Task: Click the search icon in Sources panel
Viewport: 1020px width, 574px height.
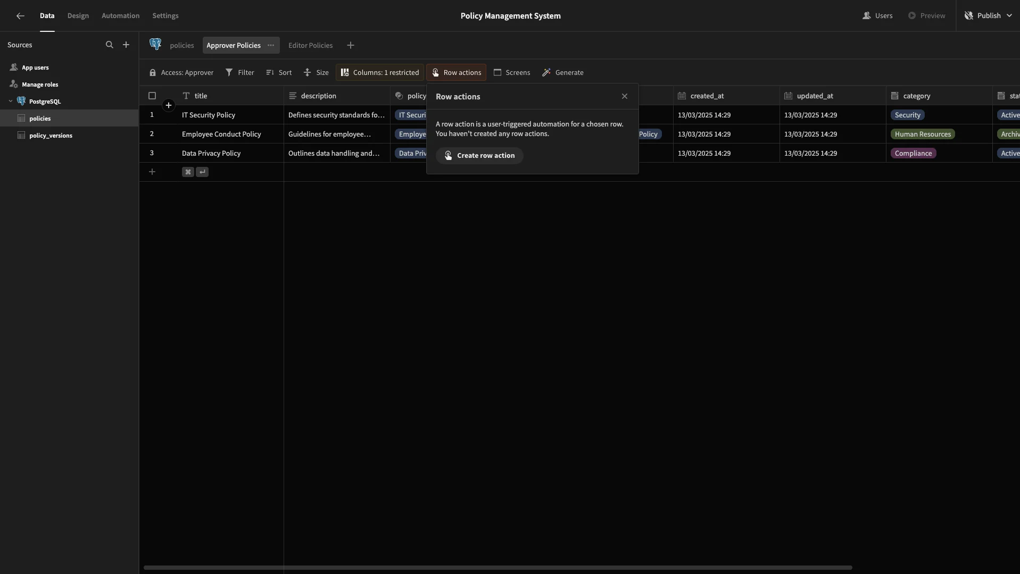Action: (x=109, y=45)
